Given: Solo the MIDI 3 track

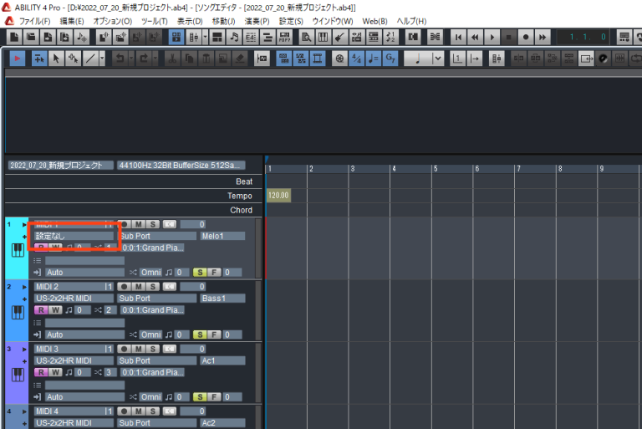Looking at the screenshot, I should 153,349.
